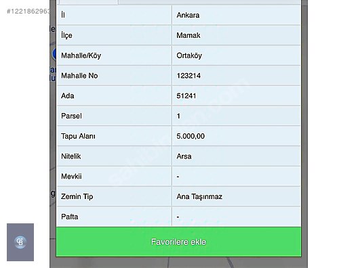Click the Ada value 51241
This screenshot has height=268, width=358.
point(186,95)
